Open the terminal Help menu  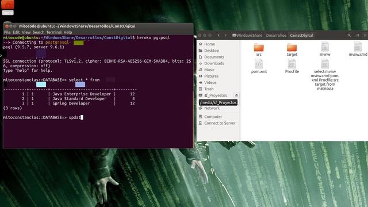(x=68, y=32)
